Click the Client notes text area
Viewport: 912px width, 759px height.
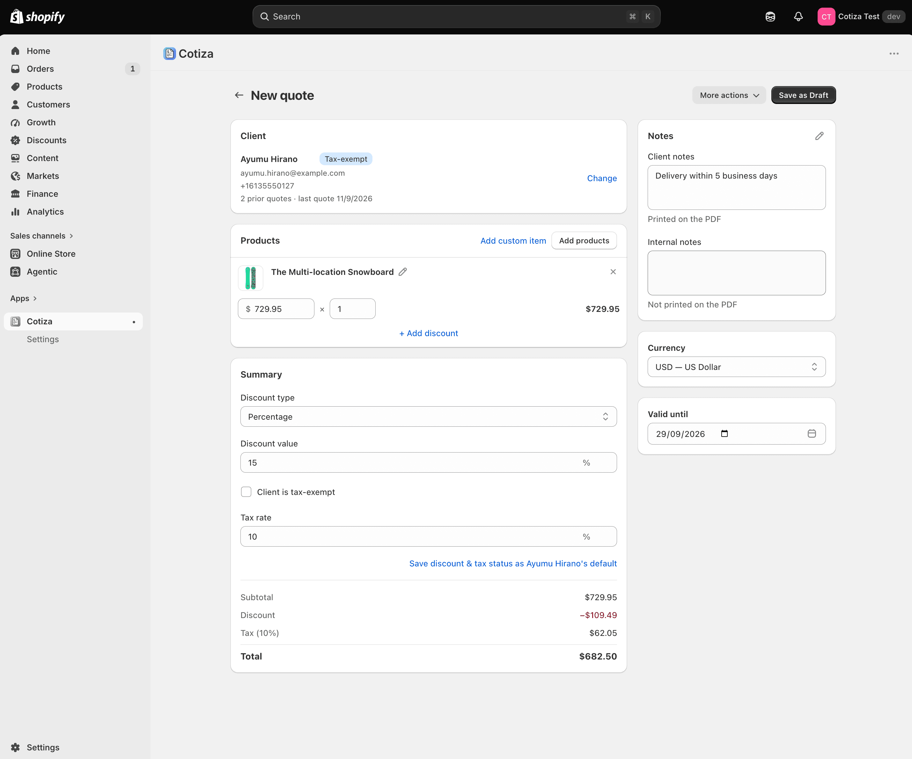(x=737, y=187)
